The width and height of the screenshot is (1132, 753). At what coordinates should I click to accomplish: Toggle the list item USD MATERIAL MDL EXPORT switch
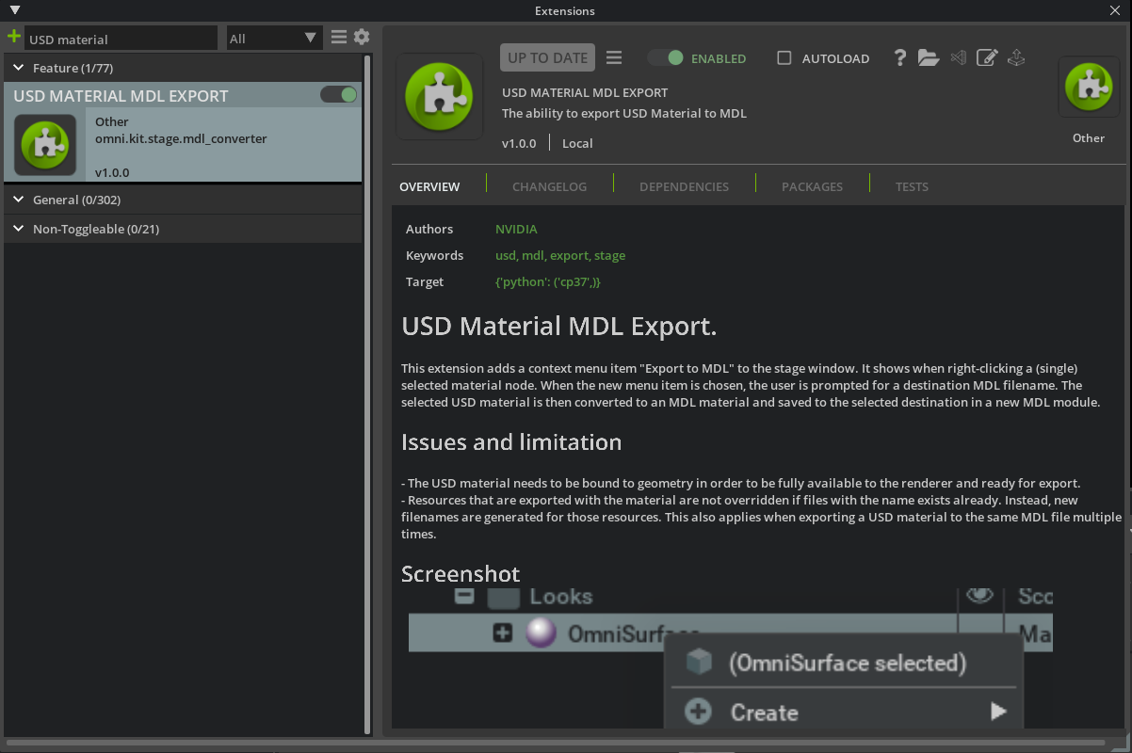click(339, 95)
